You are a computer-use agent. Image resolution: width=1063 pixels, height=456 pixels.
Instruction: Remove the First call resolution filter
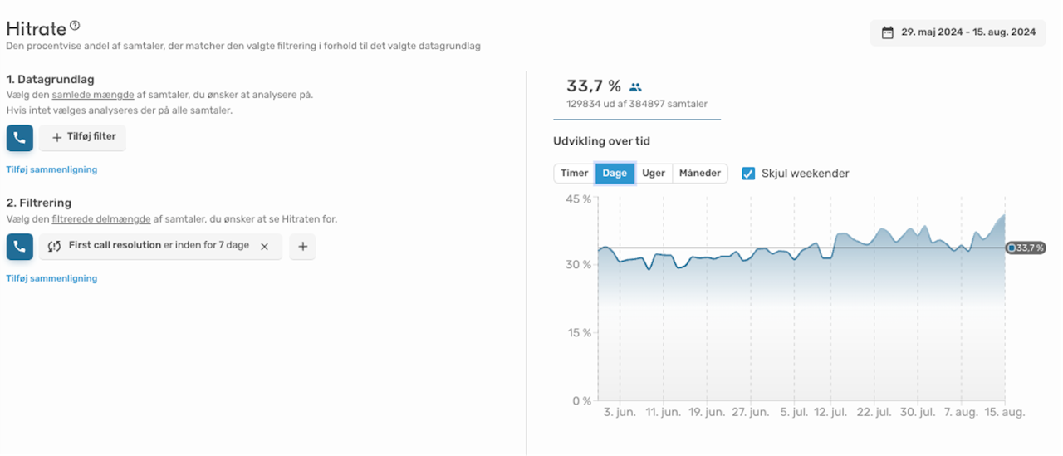pyautogui.click(x=264, y=247)
